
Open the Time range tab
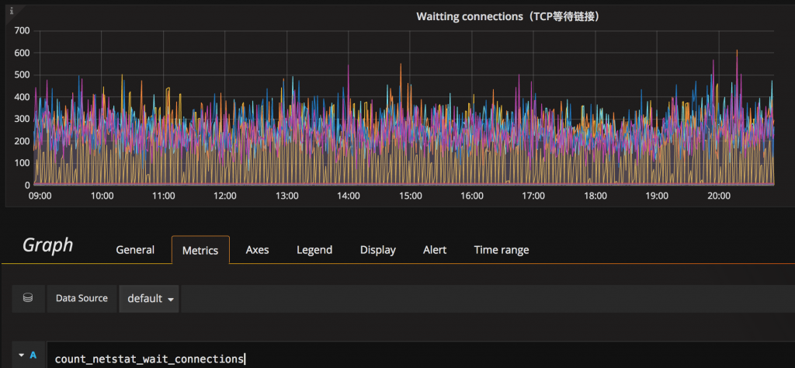pyautogui.click(x=502, y=250)
